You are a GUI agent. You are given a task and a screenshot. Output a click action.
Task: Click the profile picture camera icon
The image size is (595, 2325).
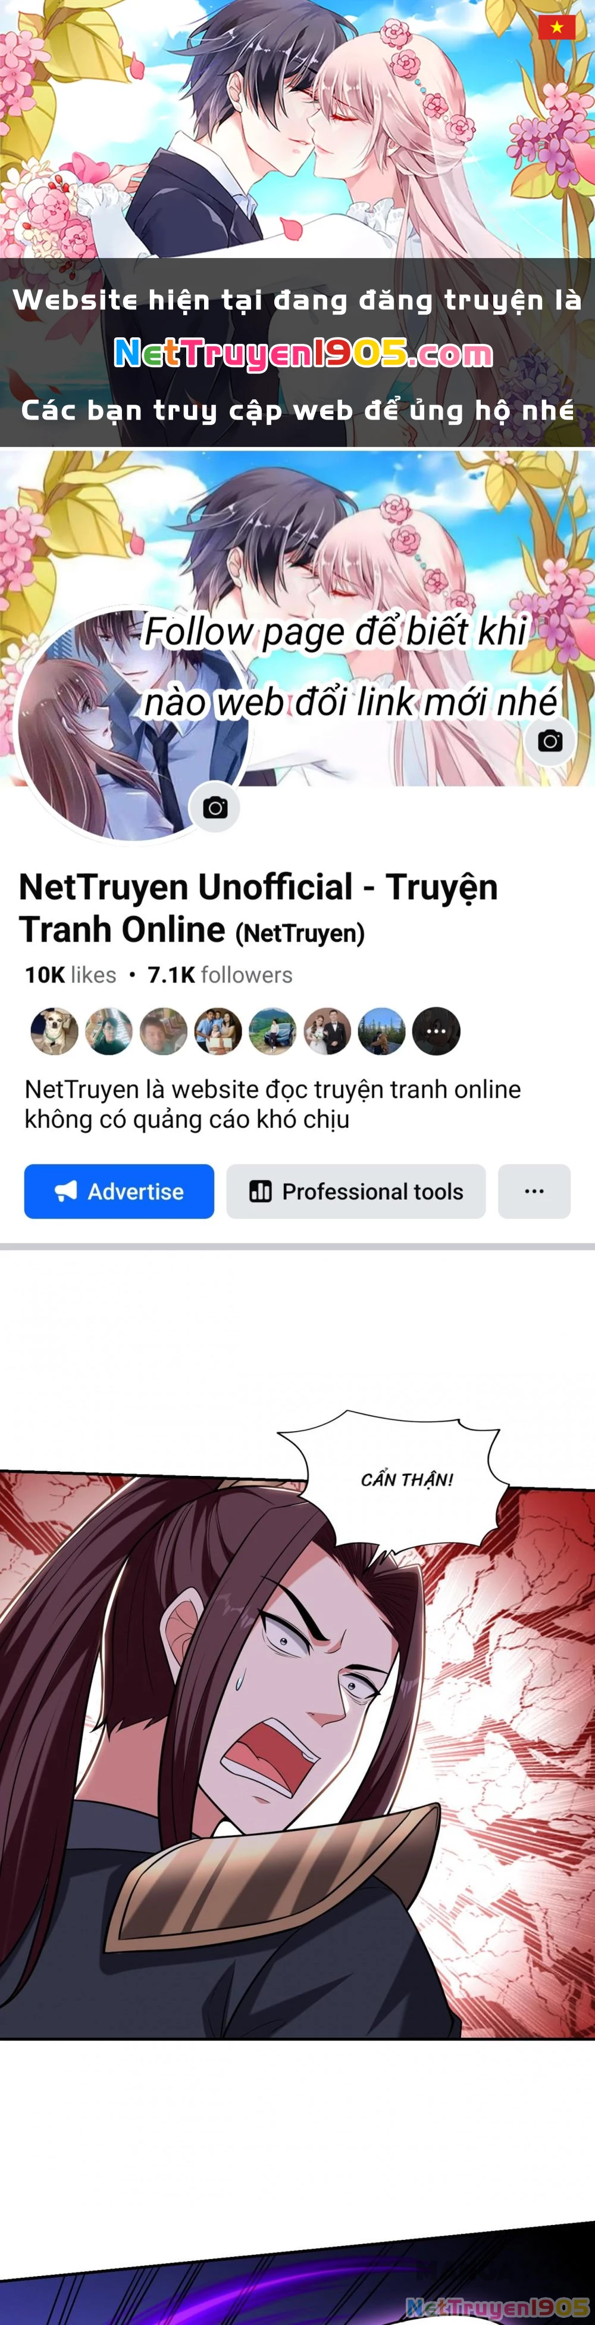pos(215,807)
